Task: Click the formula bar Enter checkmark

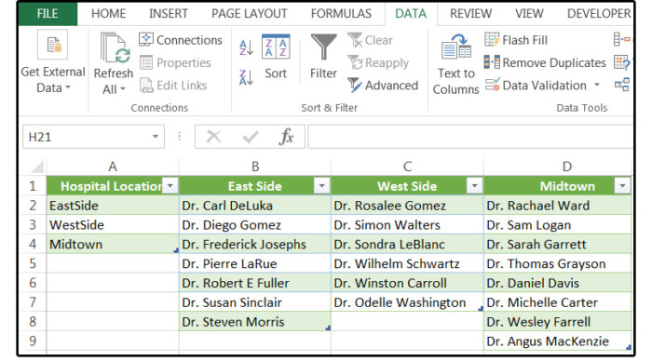Action: tap(251, 137)
